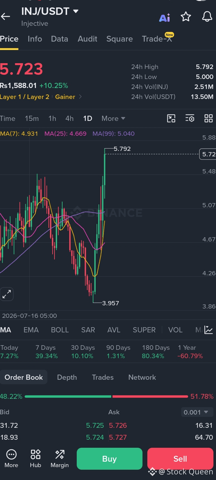216x480 pixels.
Task: Expand the chart to fullscreen
Action: click(6, 294)
